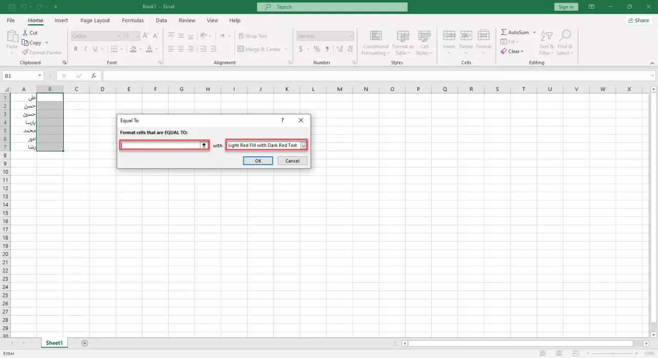Click the Format cells icon

pos(483,35)
